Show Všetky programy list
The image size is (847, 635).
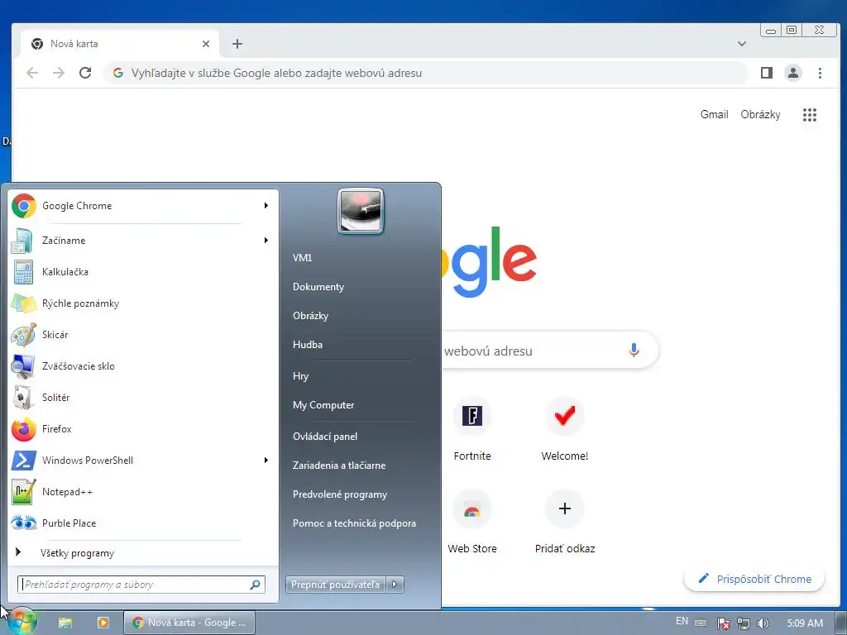pos(141,553)
